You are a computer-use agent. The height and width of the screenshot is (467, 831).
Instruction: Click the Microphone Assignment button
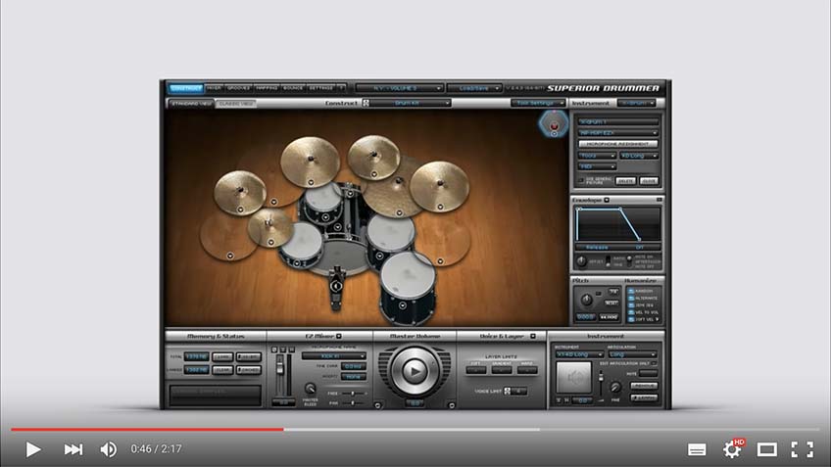[616, 144]
